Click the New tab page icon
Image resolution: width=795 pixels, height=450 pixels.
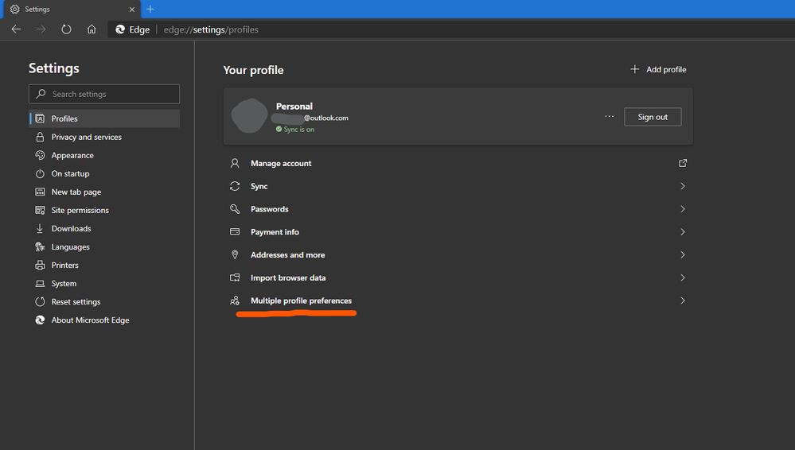pos(40,192)
